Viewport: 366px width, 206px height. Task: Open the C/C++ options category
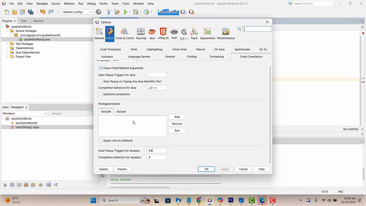(x=184, y=34)
